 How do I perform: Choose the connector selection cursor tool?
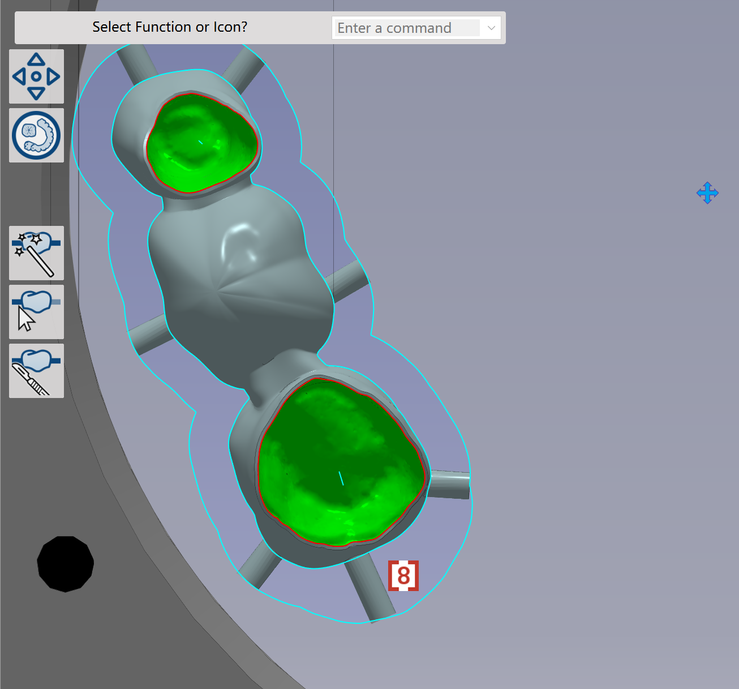[x=36, y=312]
